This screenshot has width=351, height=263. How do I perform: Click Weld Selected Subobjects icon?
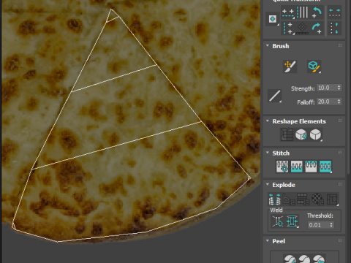click(292, 221)
